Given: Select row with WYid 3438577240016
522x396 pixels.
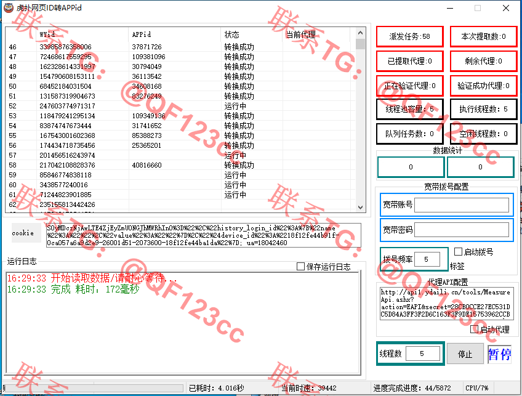Looking at the screenshot, I should [x=180, y=185].
